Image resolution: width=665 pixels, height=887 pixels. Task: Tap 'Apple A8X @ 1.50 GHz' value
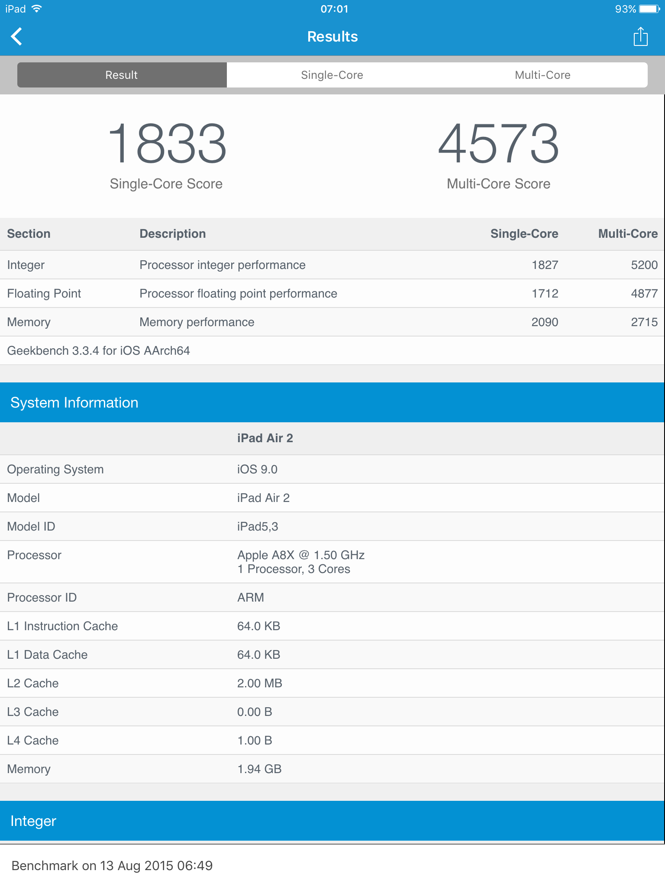click(x=301, y=555)
